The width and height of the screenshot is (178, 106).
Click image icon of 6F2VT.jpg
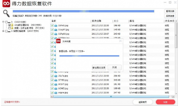[56, 84]
